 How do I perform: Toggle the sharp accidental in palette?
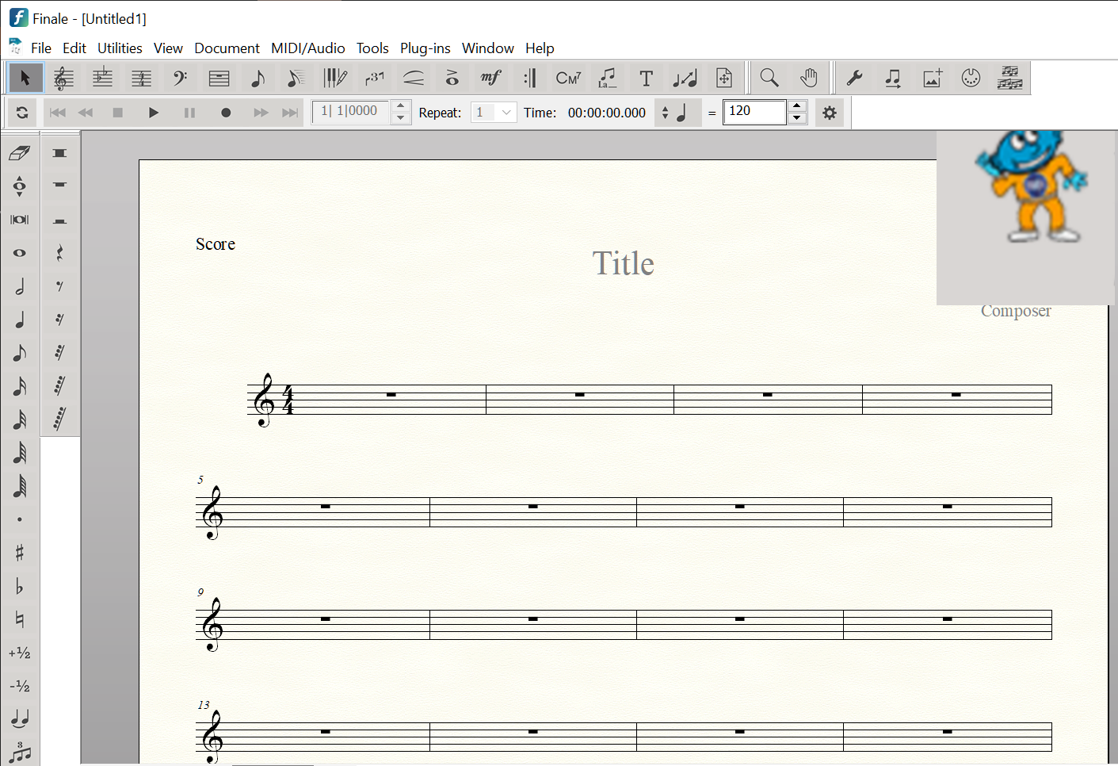coord(20,553)
